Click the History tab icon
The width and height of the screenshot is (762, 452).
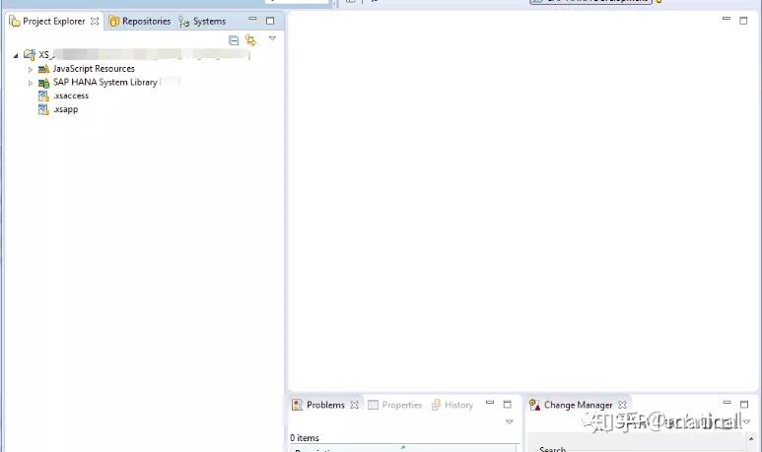click(436, 405)
